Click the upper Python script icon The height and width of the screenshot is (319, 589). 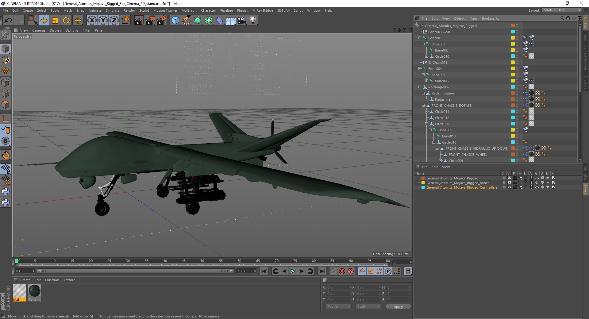coord(6,191)
